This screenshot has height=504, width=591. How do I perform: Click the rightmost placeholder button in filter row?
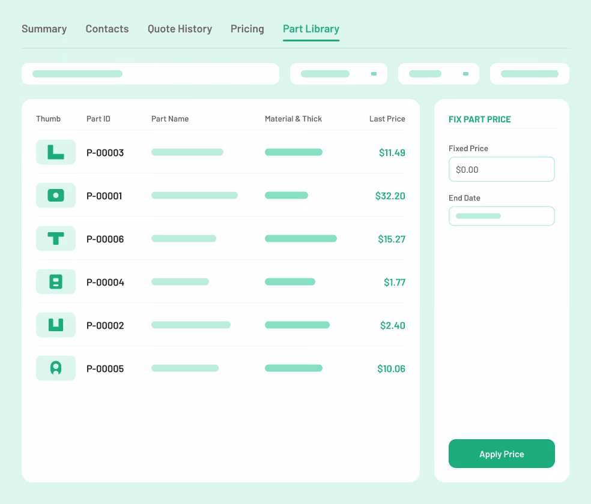[x=530, y=74]
